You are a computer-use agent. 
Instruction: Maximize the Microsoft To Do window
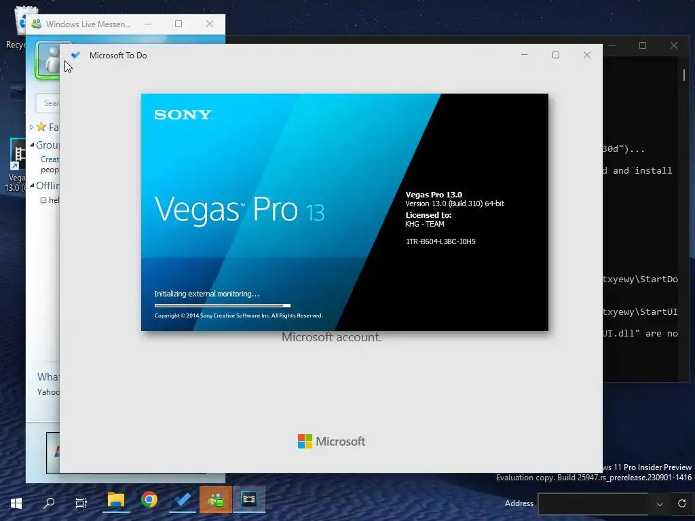pyautogui.click(x=556, y=55)
